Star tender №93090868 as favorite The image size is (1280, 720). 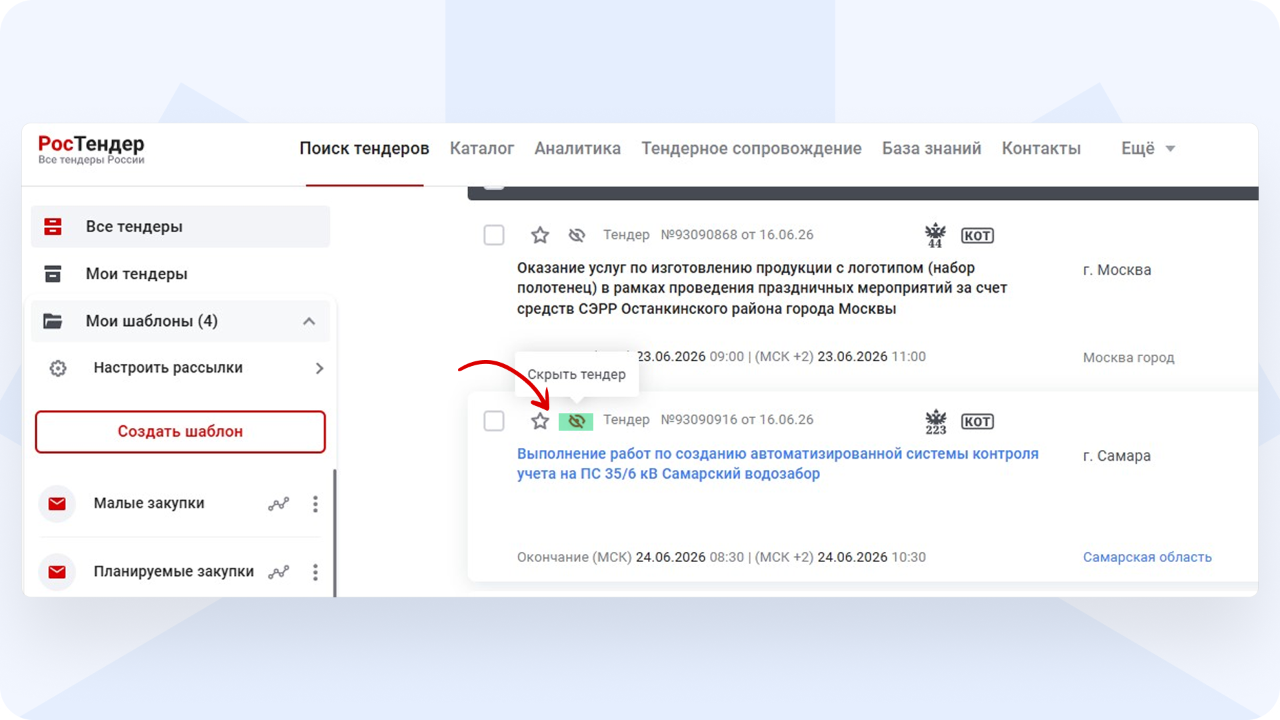tap(540, 235)
